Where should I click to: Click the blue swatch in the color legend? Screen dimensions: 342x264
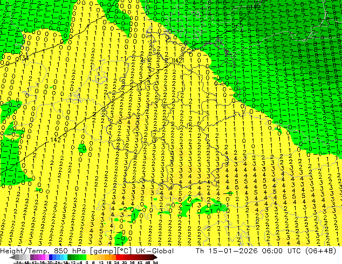point(51,257)
